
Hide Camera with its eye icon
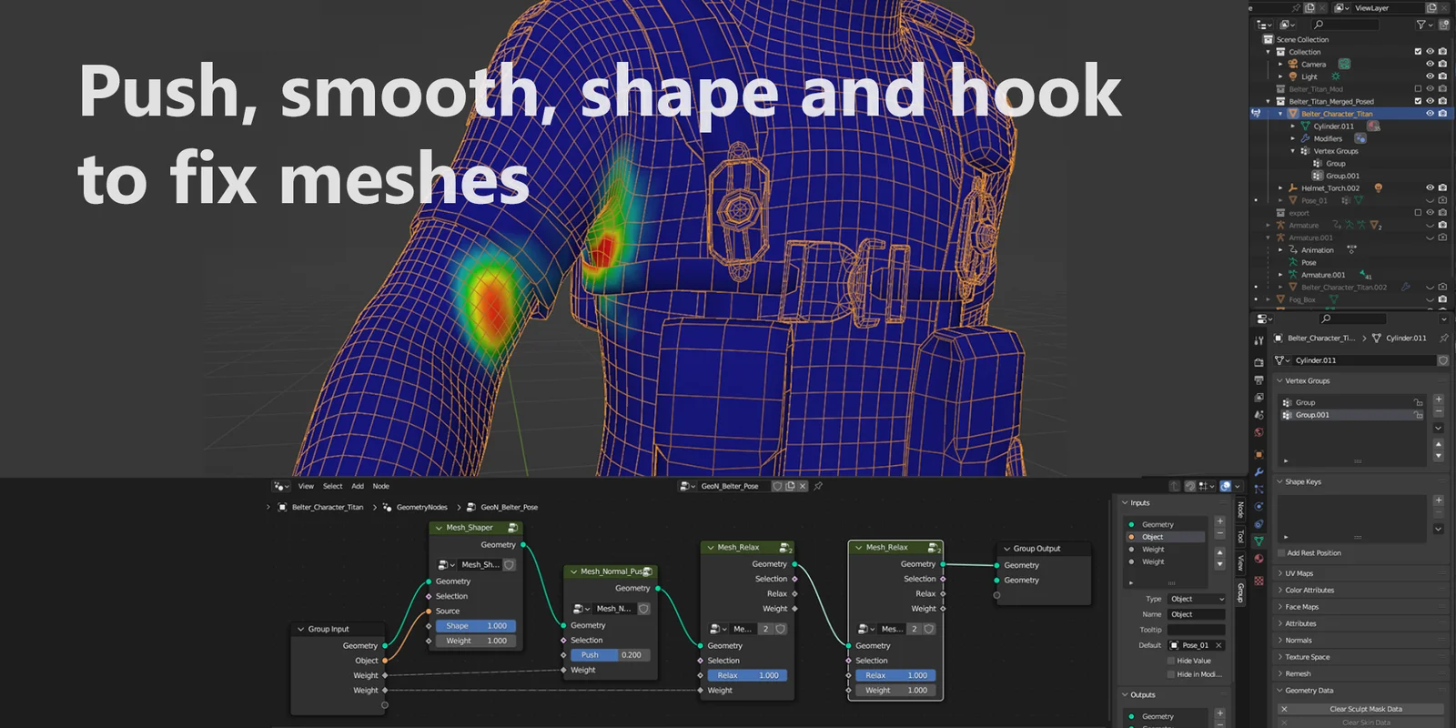(1430, 64)
